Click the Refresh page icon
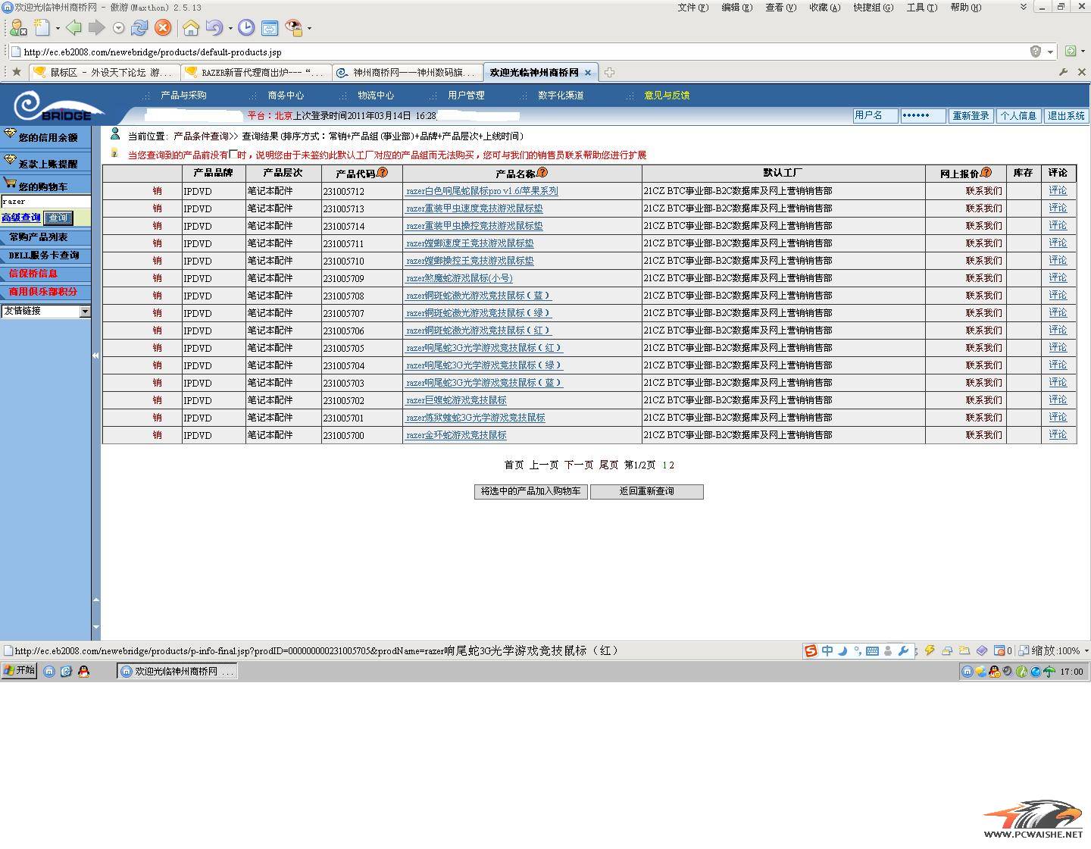The image size is (1091, 849). coord(139,28)
